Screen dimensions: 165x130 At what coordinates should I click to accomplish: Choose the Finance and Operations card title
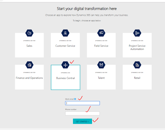pyautogui.click(x=29, y=78)
